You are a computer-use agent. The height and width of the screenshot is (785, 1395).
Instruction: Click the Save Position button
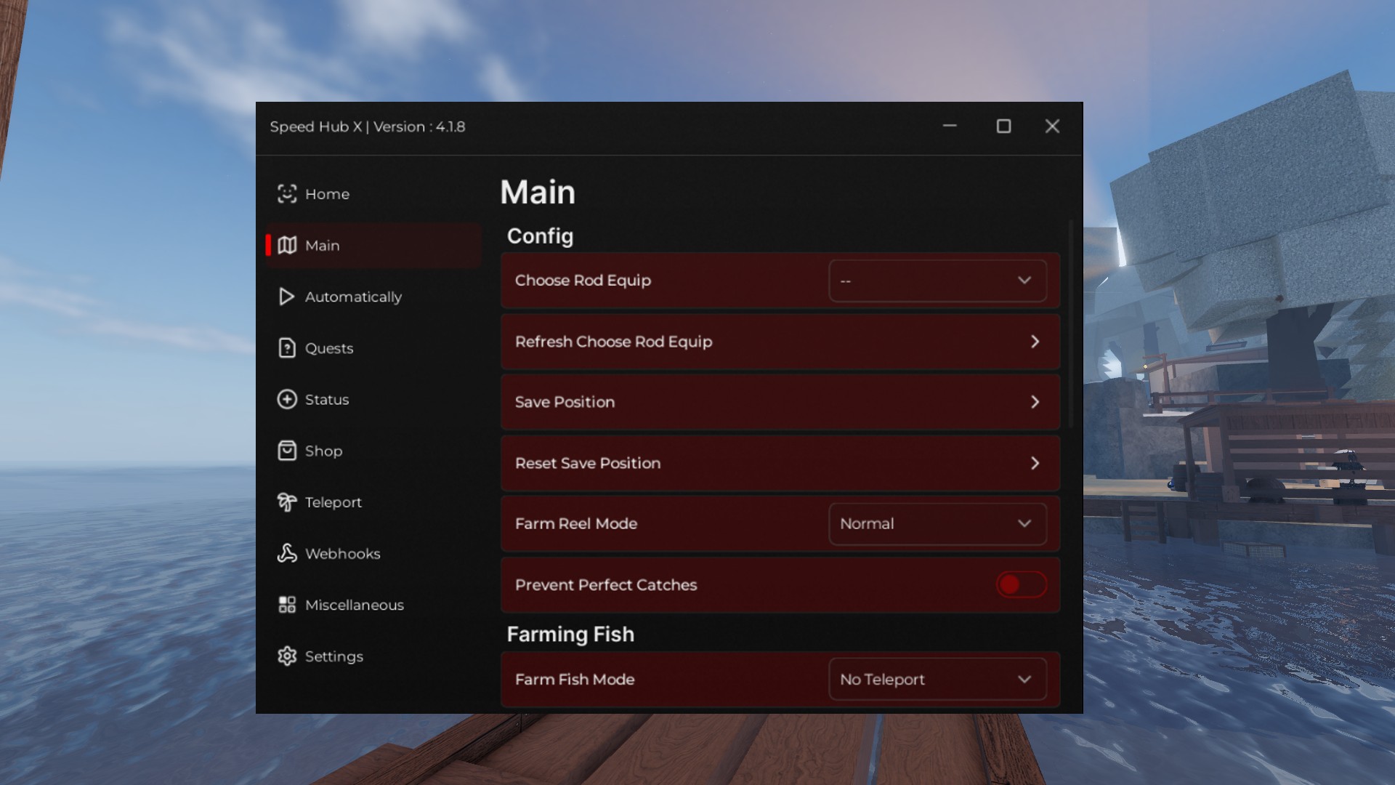coord(780,402)
